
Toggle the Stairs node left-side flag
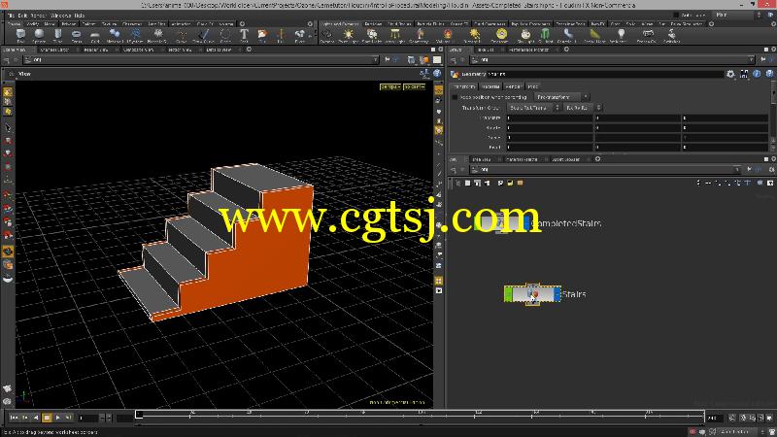508,294
